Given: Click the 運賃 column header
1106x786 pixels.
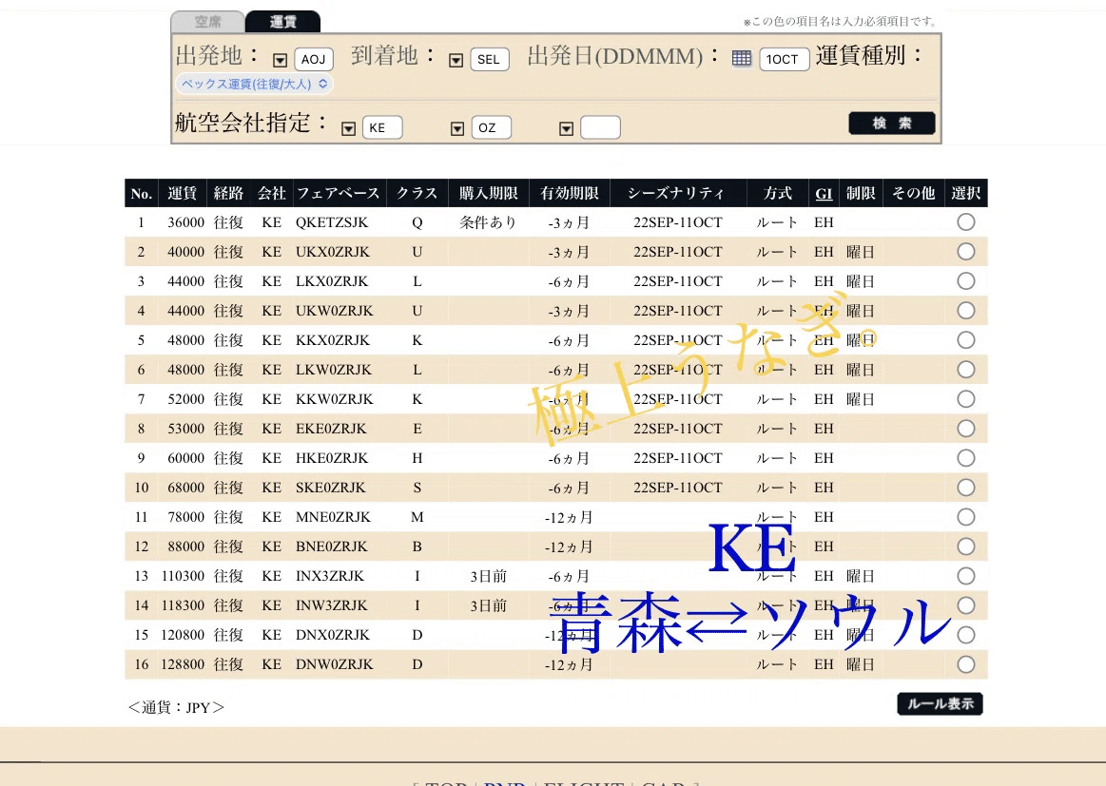Looking at the screenshot, I should coord(182,193).
